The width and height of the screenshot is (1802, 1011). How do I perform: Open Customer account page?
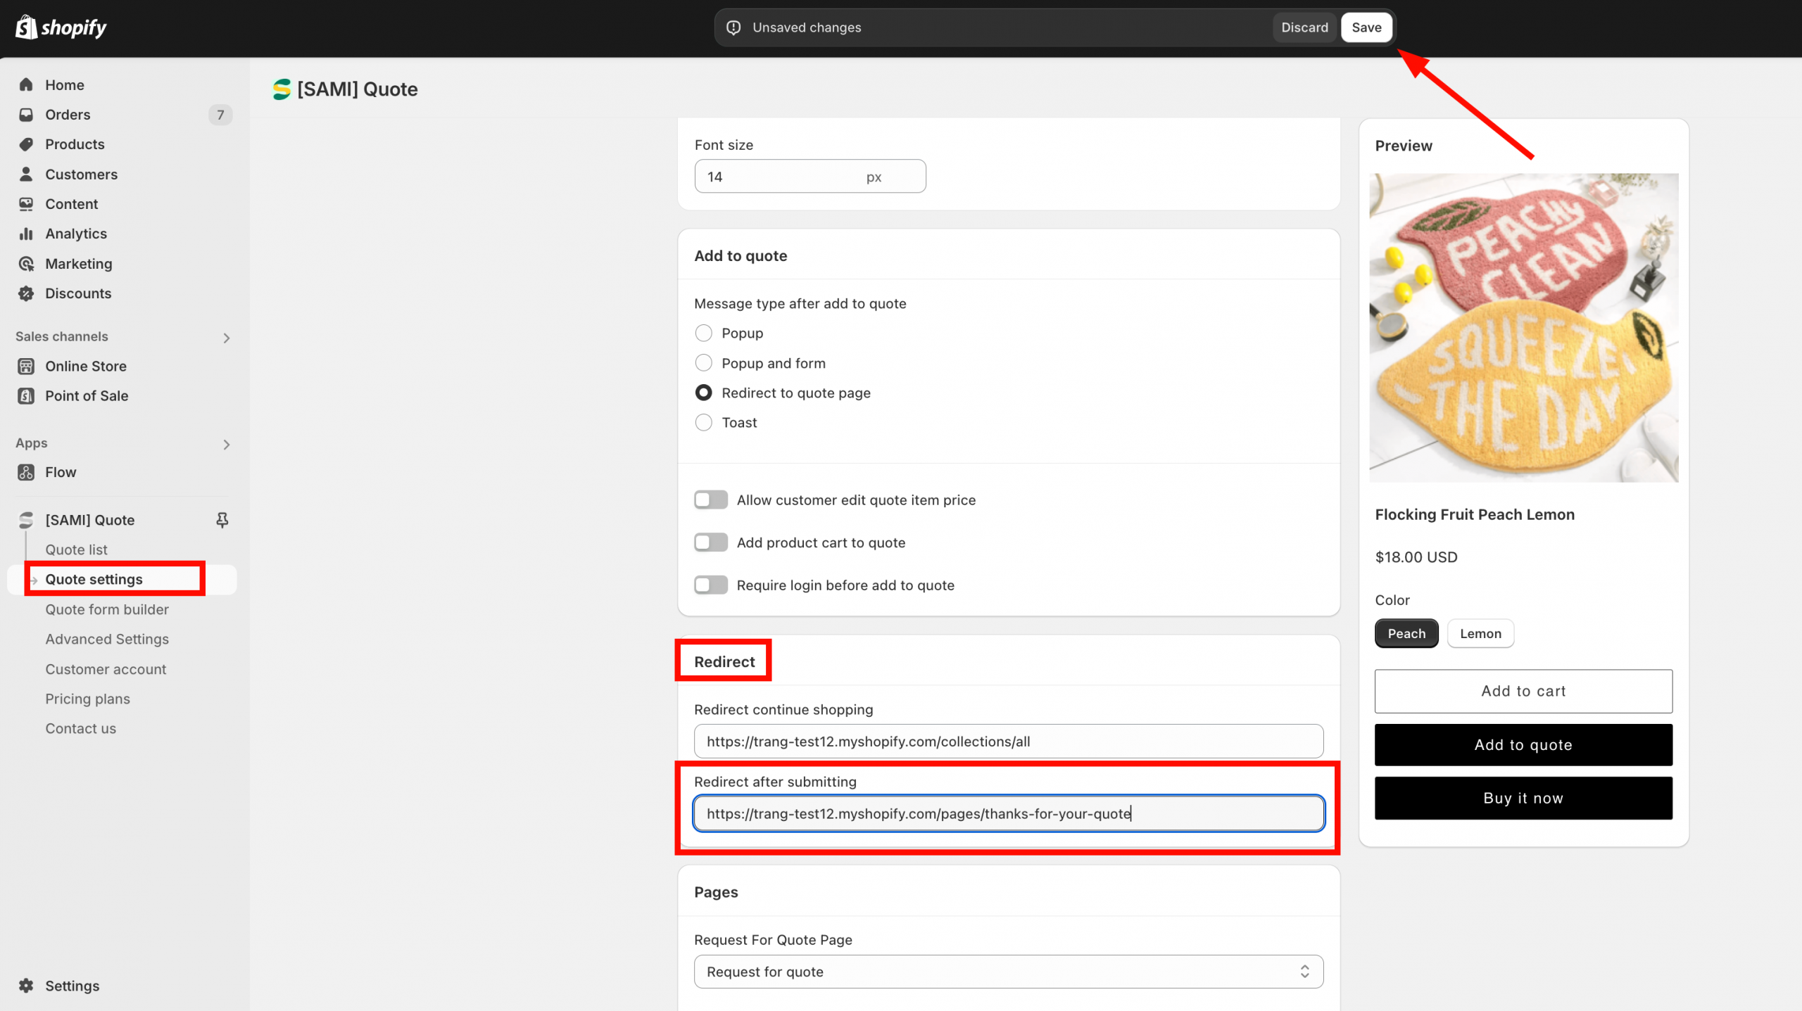click(x=106, y=669)
